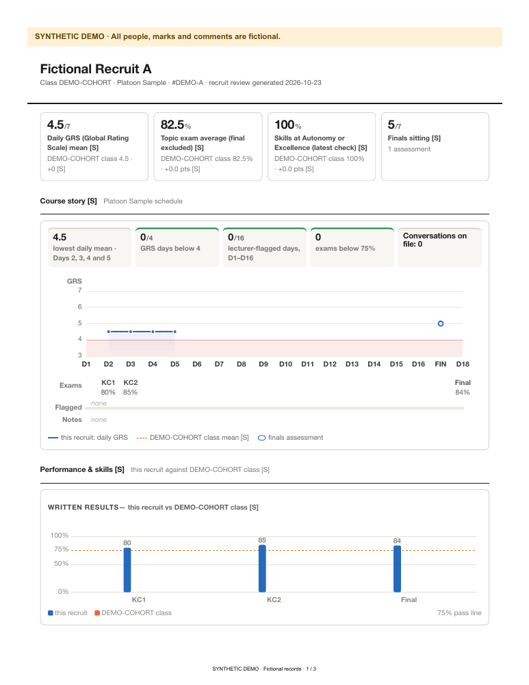Click the orange 'DEMO-COHORT class' legend square

tap(97, 613)
